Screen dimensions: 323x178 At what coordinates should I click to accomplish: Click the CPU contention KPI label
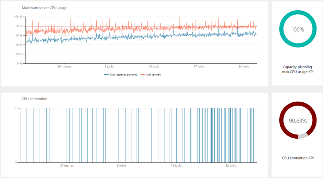298,158
